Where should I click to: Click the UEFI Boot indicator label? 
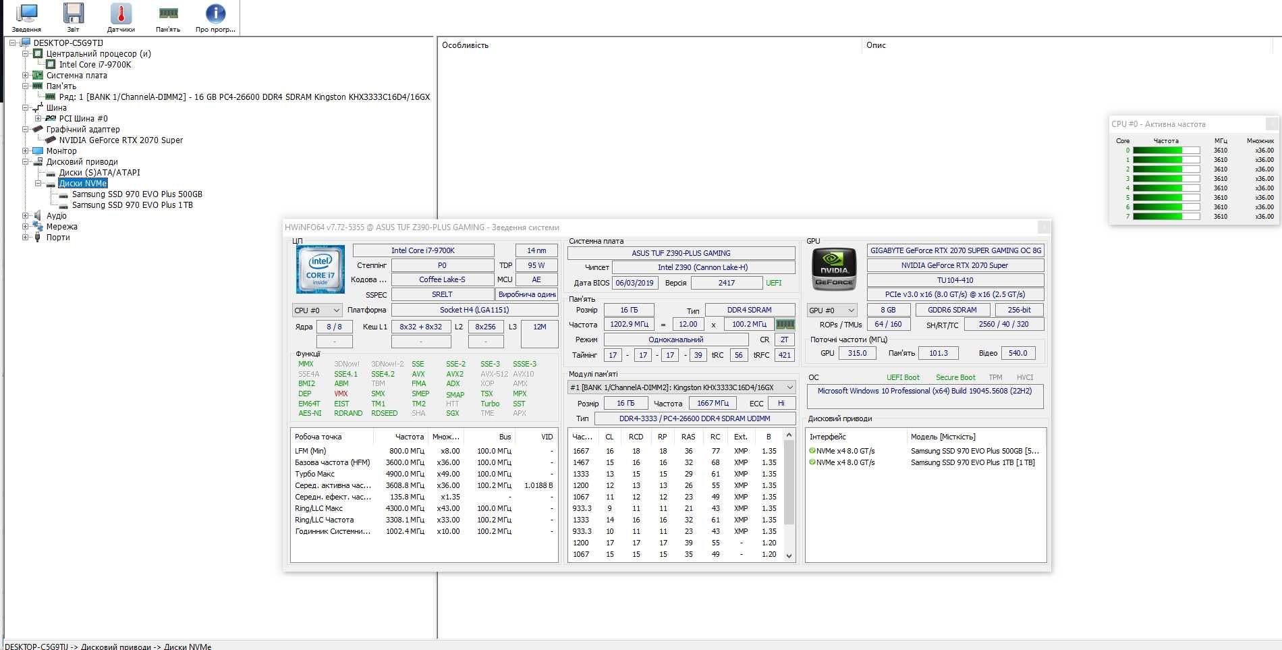(x=903, y=377)
